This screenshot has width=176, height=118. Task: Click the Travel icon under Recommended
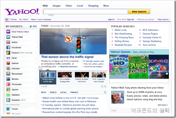click(8, 109)
